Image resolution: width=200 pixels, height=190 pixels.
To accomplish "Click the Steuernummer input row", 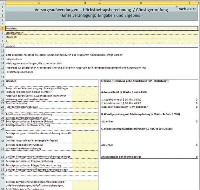I will [x=102, y=33].
